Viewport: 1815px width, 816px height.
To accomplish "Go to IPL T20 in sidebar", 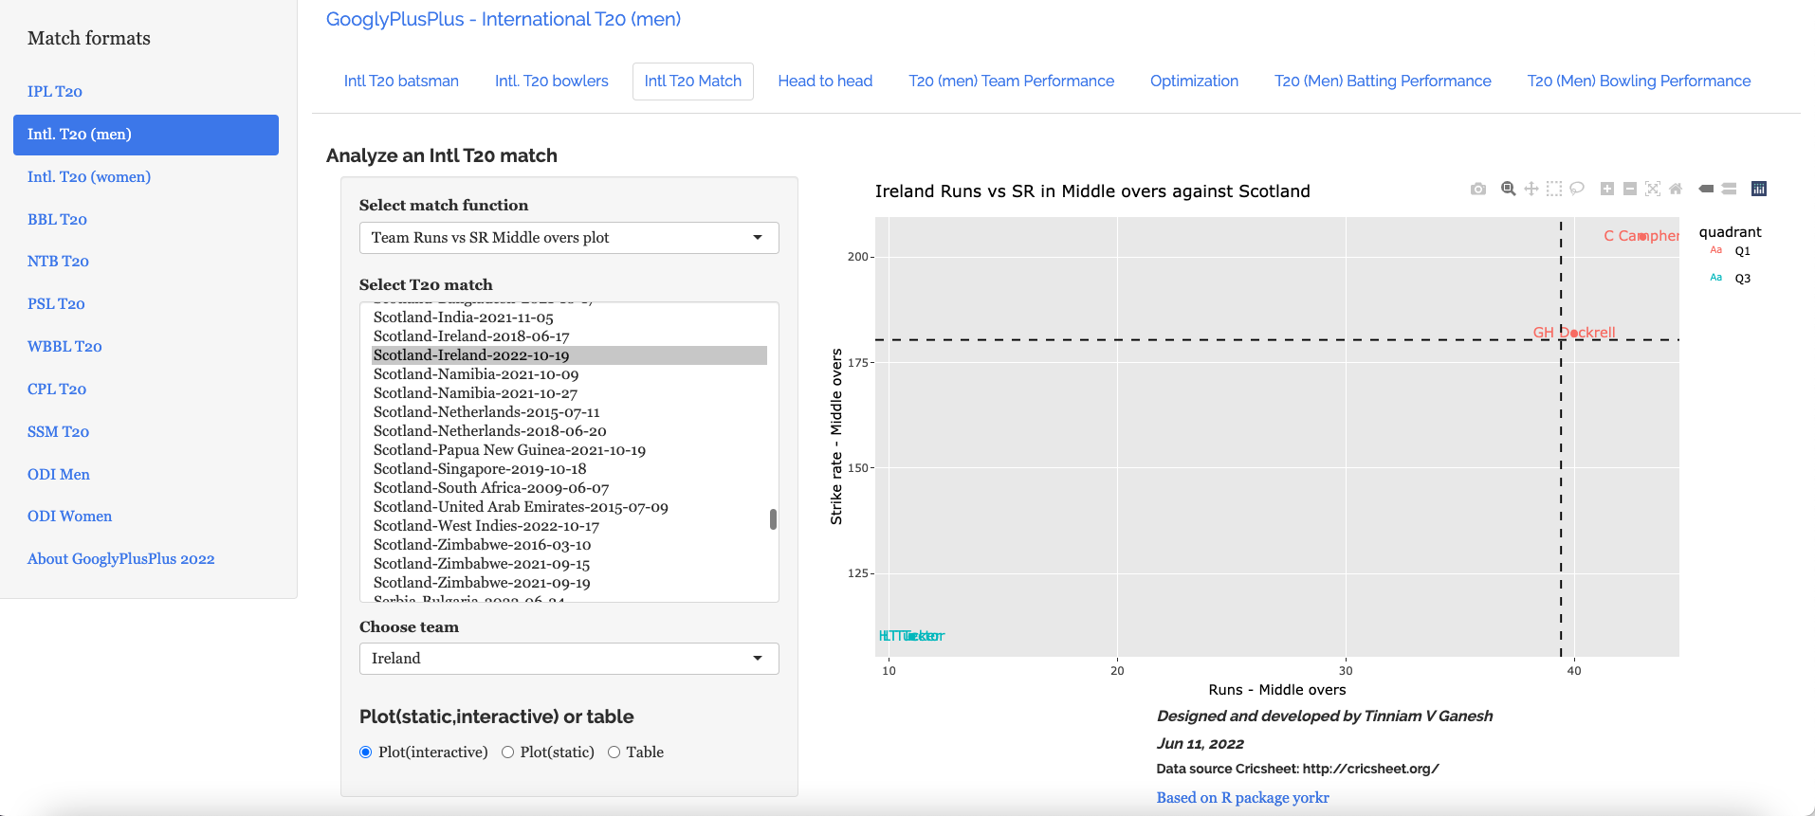I will pyautogui.click(x=55, y=92).
